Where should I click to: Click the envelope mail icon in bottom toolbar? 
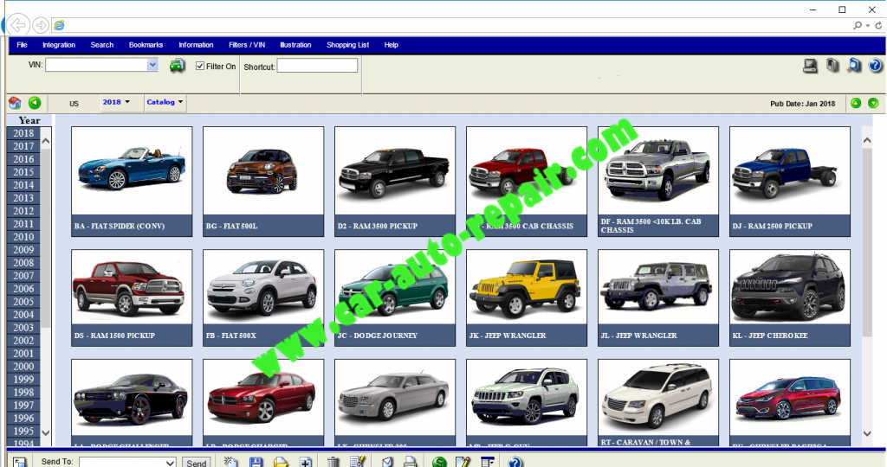(x=387, y=462)
